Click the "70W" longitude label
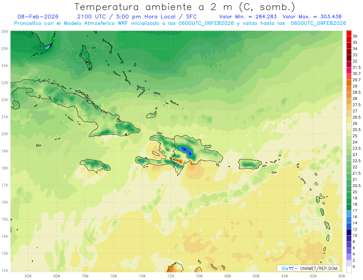 coord(199,276)
